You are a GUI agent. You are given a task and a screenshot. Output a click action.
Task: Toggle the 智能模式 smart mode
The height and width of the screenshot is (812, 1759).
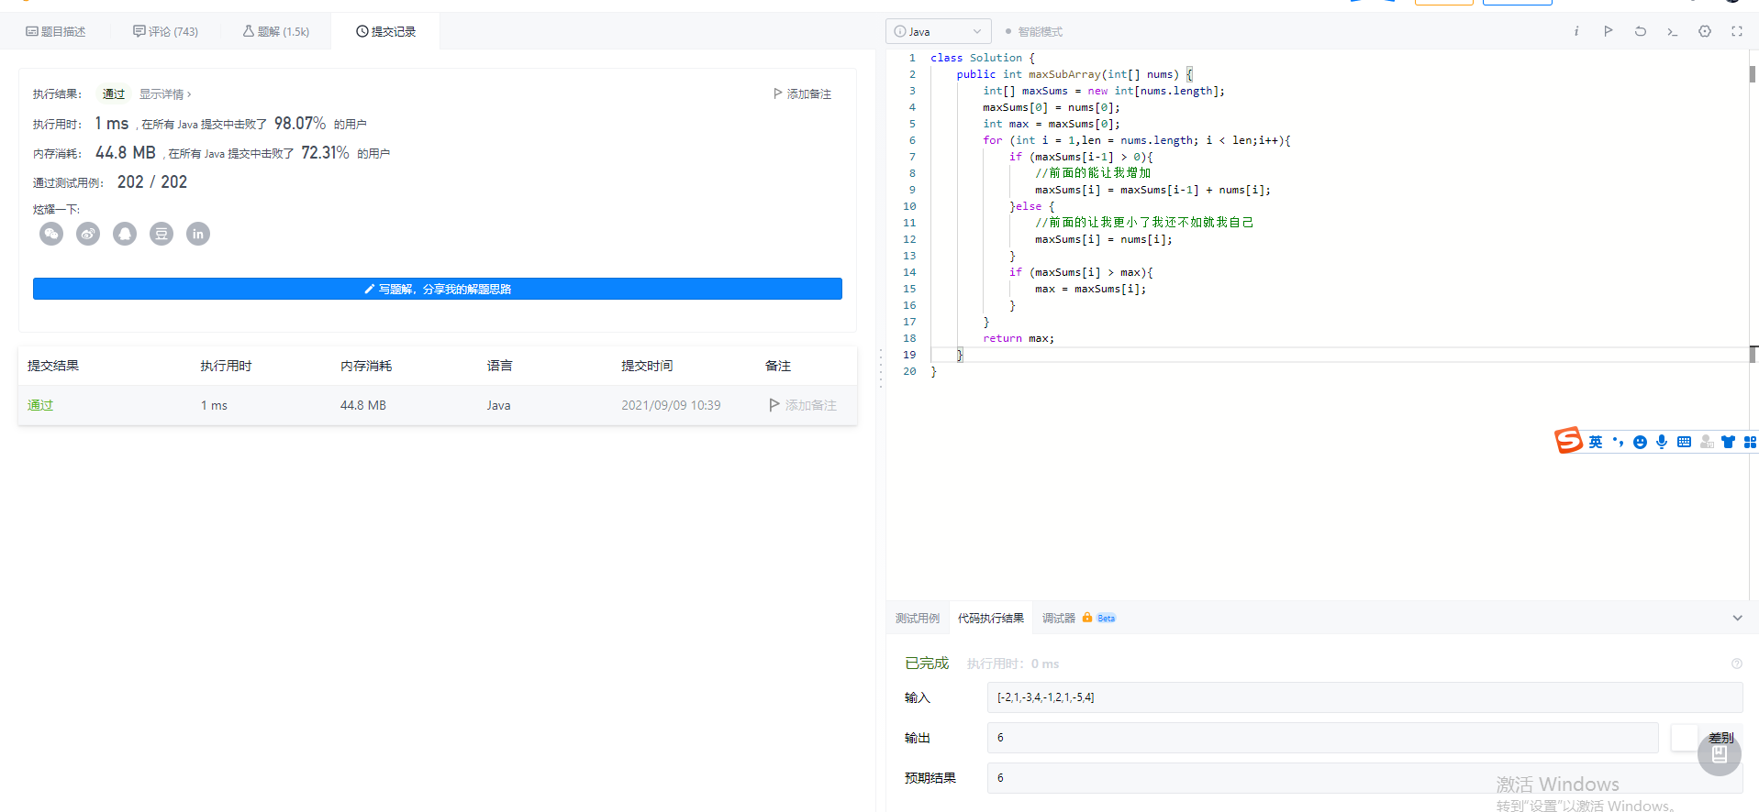point(1034,31)
